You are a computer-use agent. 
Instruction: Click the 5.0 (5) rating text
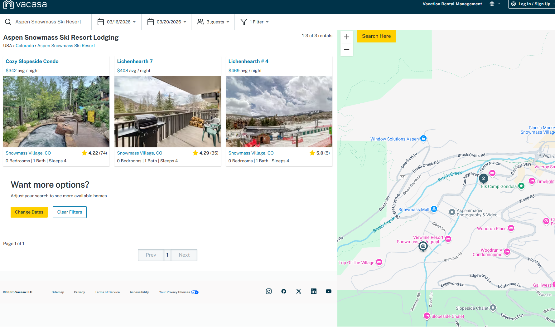pos(323,153)
